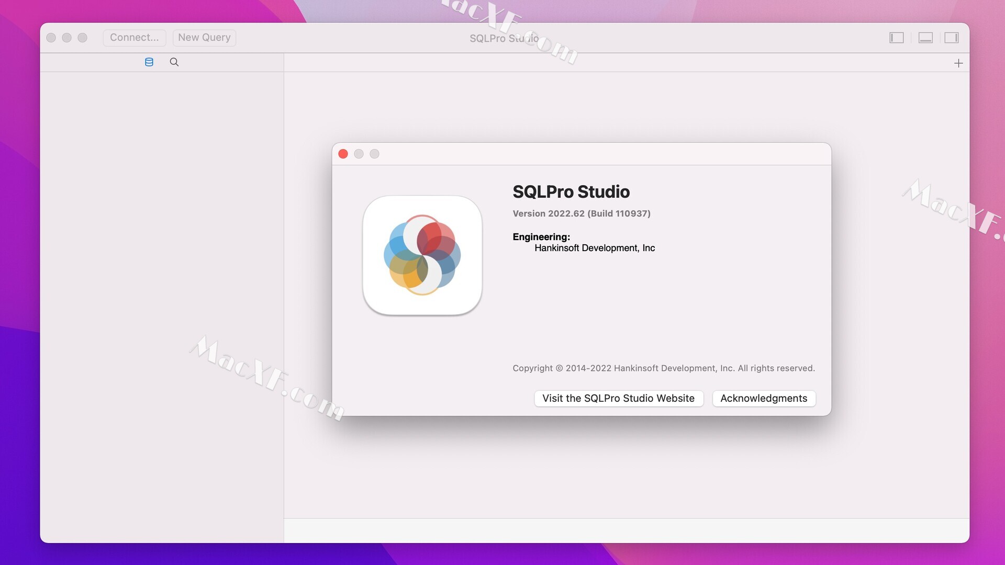Select the Copyright 2014-2022 notice text

[x=664, y=368]
